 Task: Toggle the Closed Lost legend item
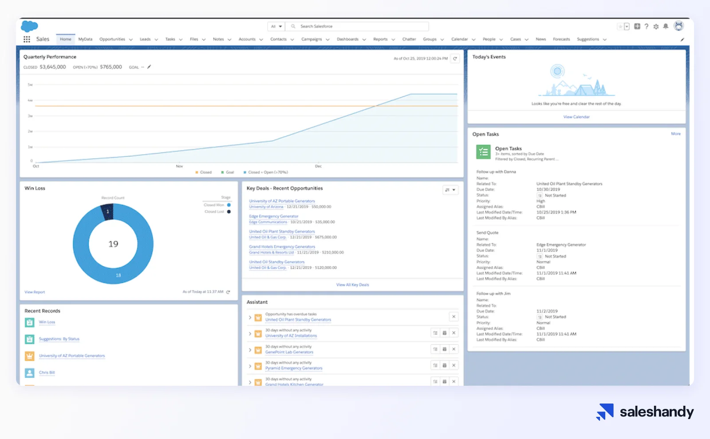click(x=217, y=212)
